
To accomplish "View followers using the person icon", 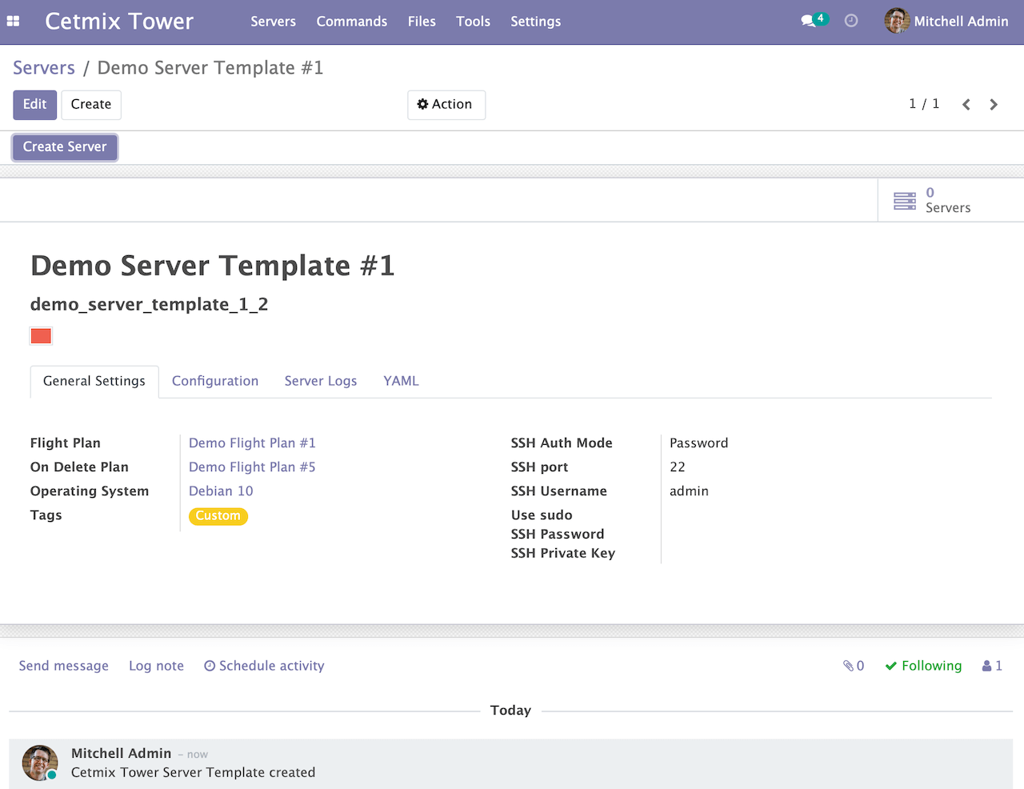I will [x=986, y=665].
